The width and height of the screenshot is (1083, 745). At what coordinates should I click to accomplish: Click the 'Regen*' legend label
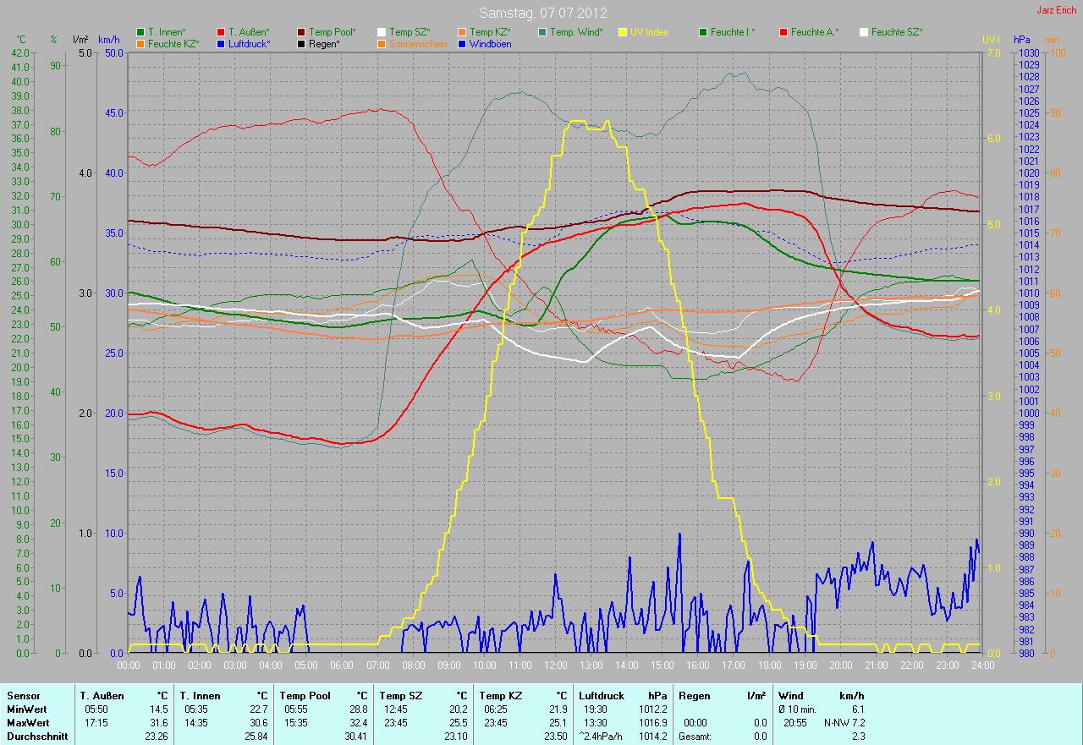coord(324,43)
